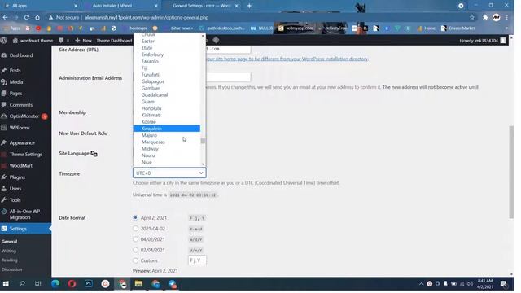Open comments bubble in admin bar
Screen dimensions: 521x293
(x=63, y=40)
